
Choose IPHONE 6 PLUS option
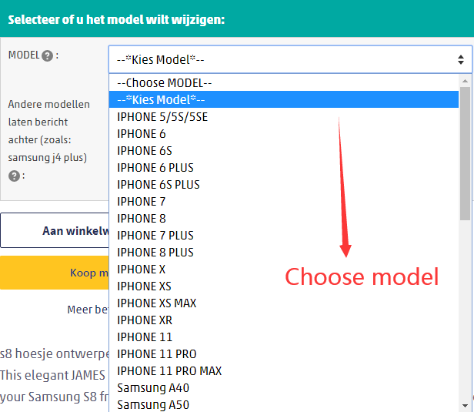point(283,168)
